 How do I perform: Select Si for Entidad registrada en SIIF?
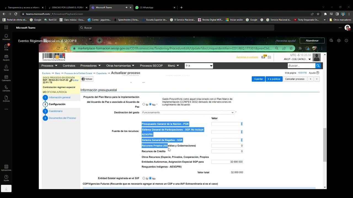pos(144,178)
